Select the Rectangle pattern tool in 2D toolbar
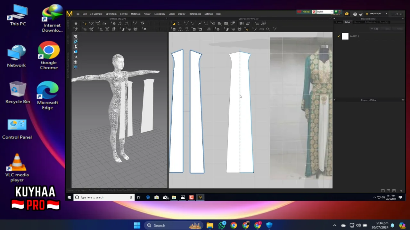This screenshot has width=410, height=230. click(x=226, y=23)
